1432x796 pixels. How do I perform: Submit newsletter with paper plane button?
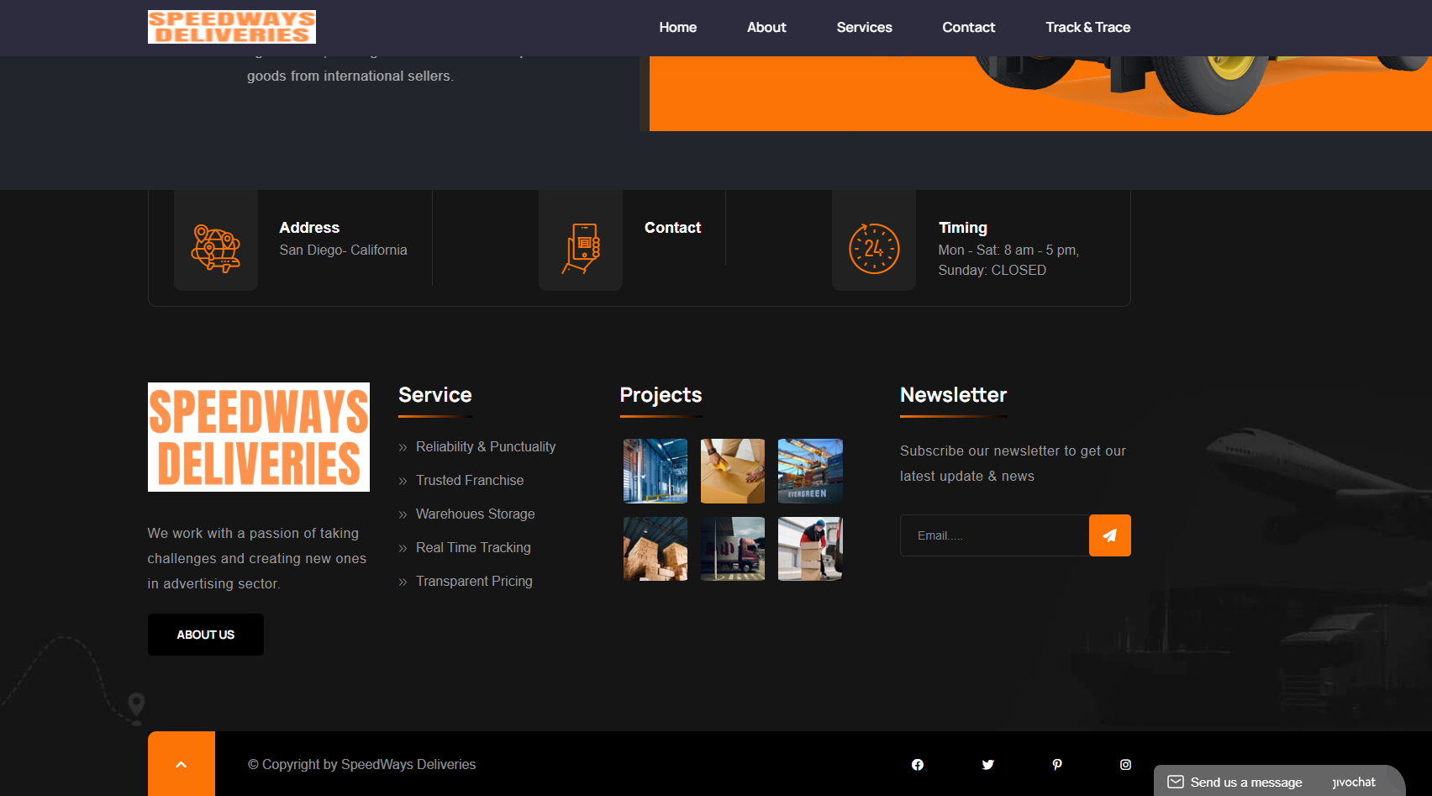pyautogui.click(x=1109, y=535)
